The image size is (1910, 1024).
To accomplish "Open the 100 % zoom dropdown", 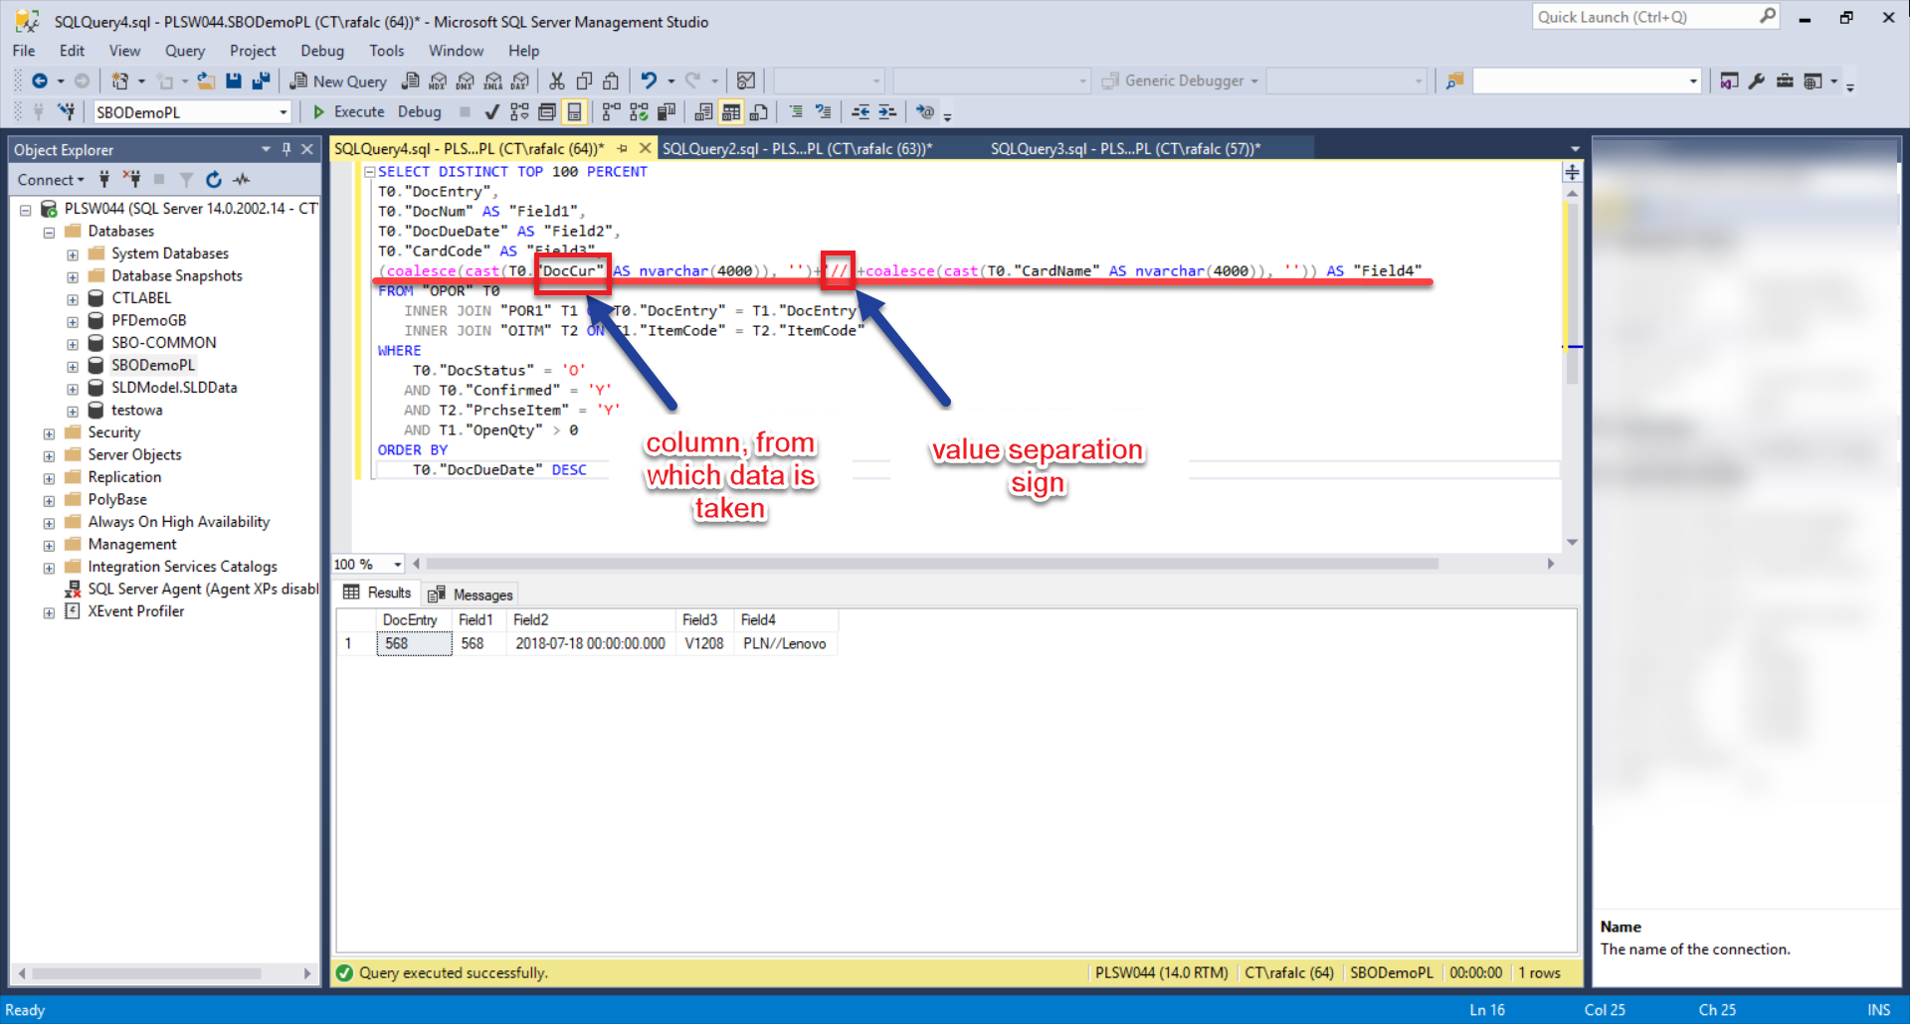I will click(x=398, y=565).
